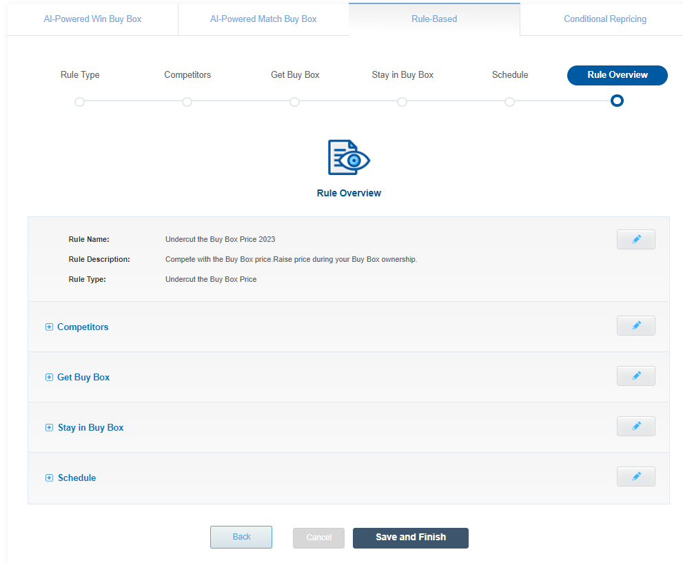
Task: Expand the Get Buy Box plus icon
Action: pyautogui.click(x=49, y=377)
